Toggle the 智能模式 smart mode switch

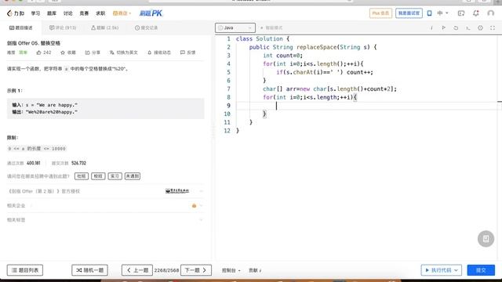[x=271, y=28]
